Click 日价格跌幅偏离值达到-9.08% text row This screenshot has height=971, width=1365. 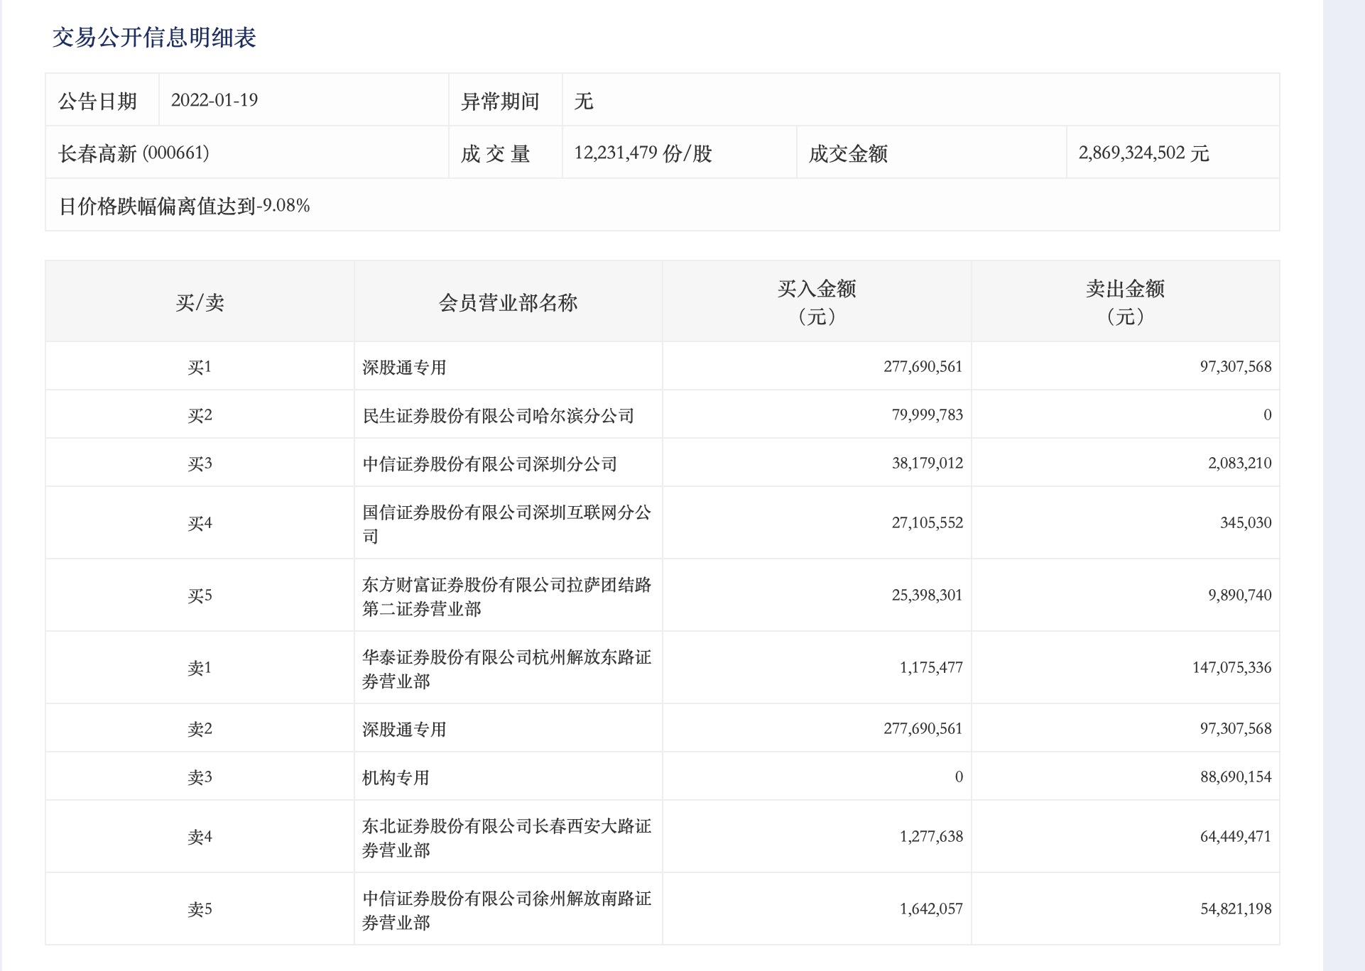point(185,206)
